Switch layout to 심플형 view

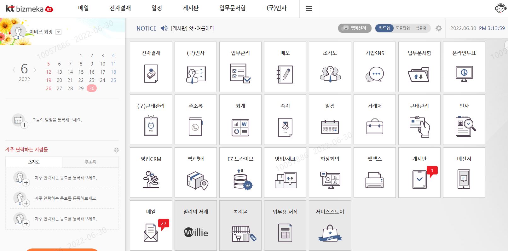pos(421,28)
